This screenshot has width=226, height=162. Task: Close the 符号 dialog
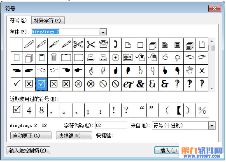[x=214, y=9]
